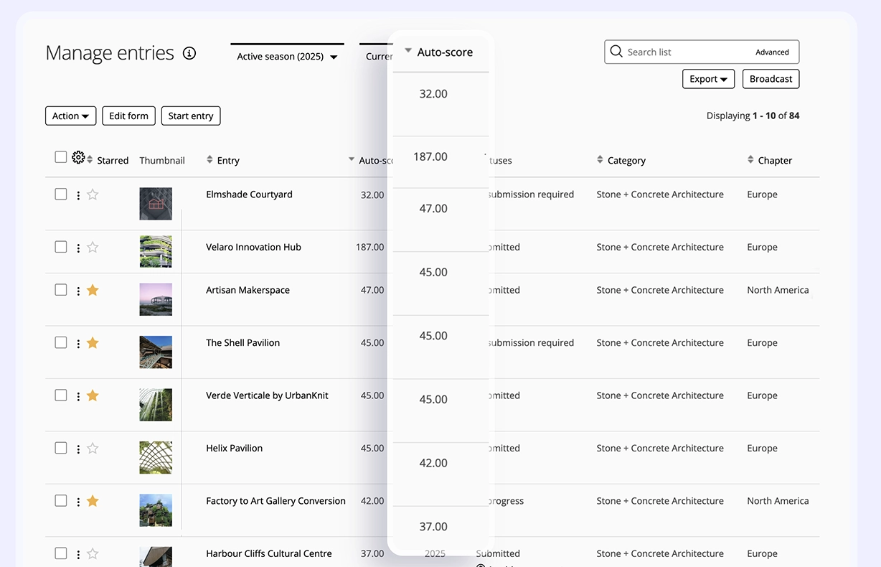The height and width of the screenshot is (567, 881).
Task: Click the info icon beside Manage entries
Action: point(189,53)
